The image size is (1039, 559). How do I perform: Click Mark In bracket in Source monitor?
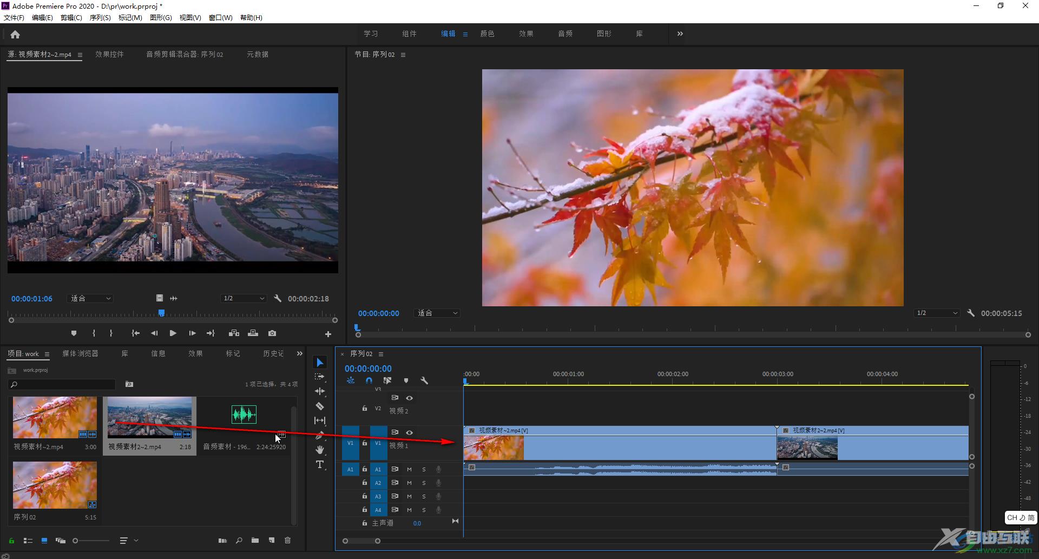coord(94,333)
